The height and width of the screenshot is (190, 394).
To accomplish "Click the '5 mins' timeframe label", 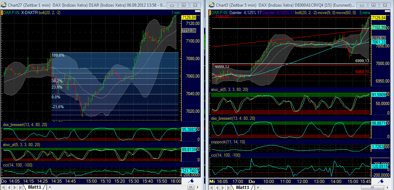I will click(365, 12).
